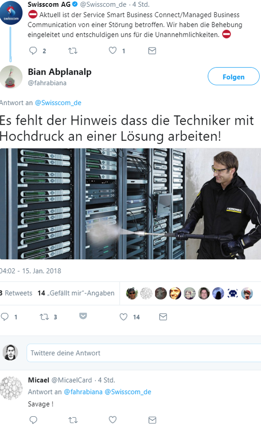Open @fahrabiana link in Micael's reply
This screenshot has width=261, height=428.
[x=83, y=392]
